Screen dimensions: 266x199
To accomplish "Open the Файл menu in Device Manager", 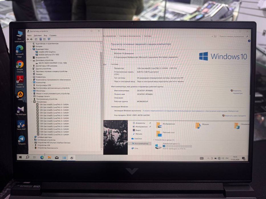I will tap(29, 35).
